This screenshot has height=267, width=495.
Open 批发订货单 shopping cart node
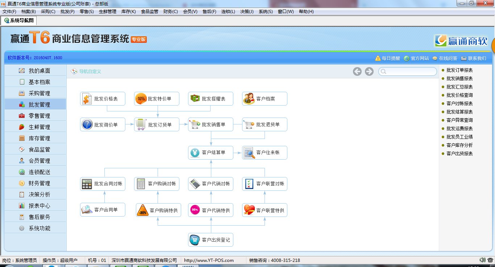pos(157,124)
